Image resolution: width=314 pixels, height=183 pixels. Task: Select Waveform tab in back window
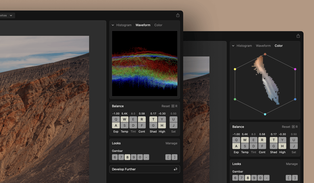263,46
